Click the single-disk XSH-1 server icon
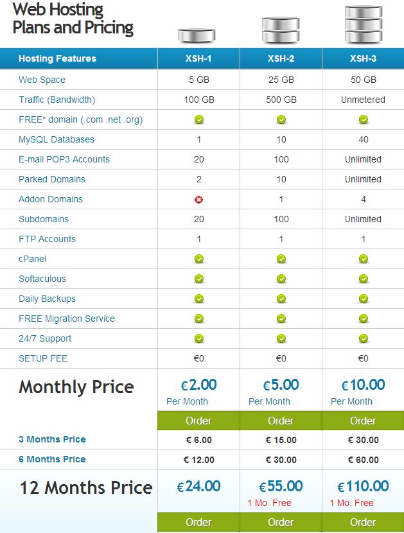Screen dimensions: 404x533 coord(197,35)
